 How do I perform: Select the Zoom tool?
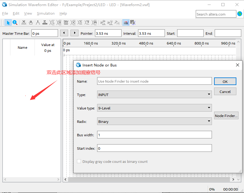coord(15,23)
